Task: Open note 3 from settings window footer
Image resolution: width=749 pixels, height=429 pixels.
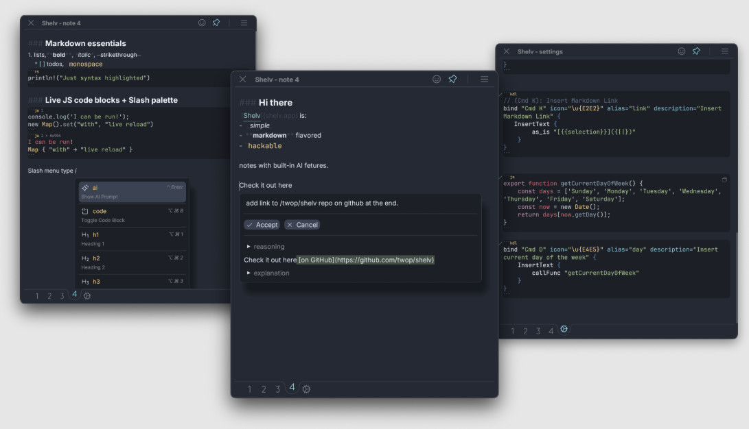Action: [538, 331]
